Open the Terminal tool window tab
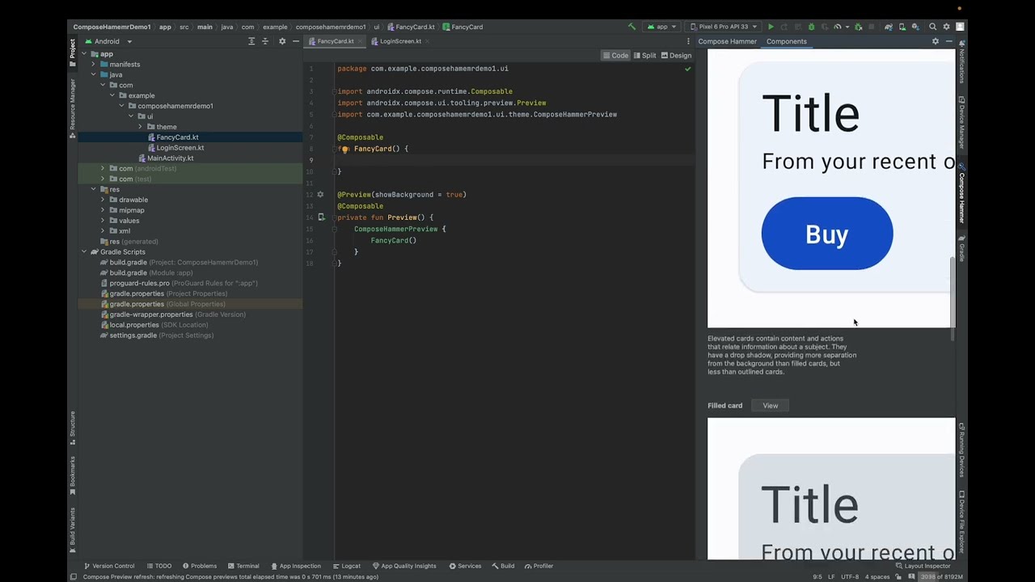Image resolution: width=1035 pixels, height=582 pixels. pyautogui.click(x=243, y=566)
